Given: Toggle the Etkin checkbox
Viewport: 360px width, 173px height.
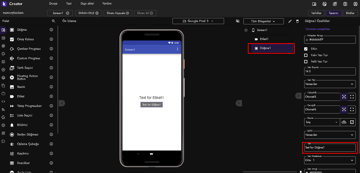Looking at the screenshot, I should point(306,49).
